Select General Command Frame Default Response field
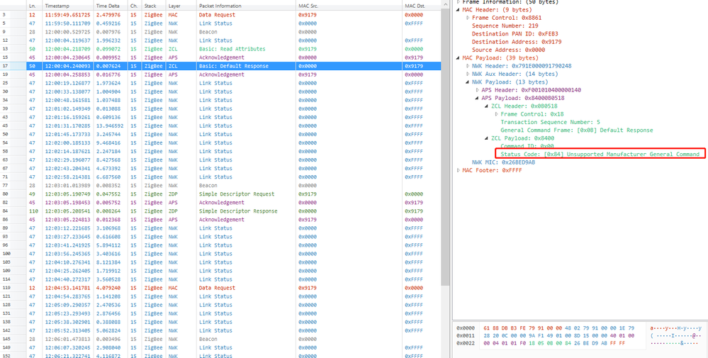708x358 pixels. pos(577,130)
